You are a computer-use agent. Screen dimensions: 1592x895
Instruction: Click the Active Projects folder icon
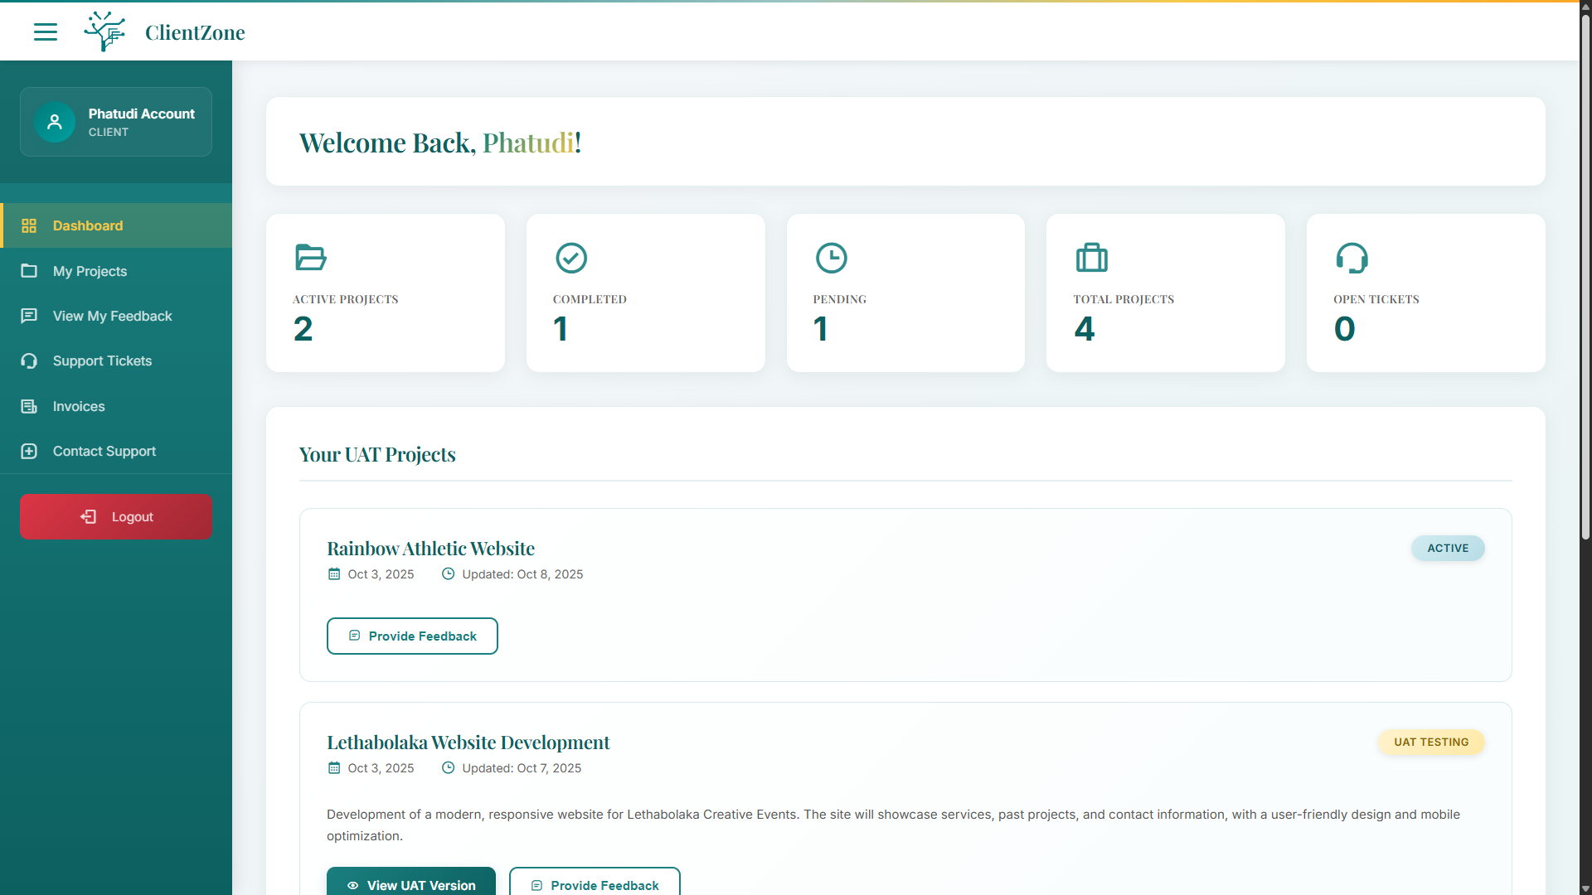(x=311, y=258)
